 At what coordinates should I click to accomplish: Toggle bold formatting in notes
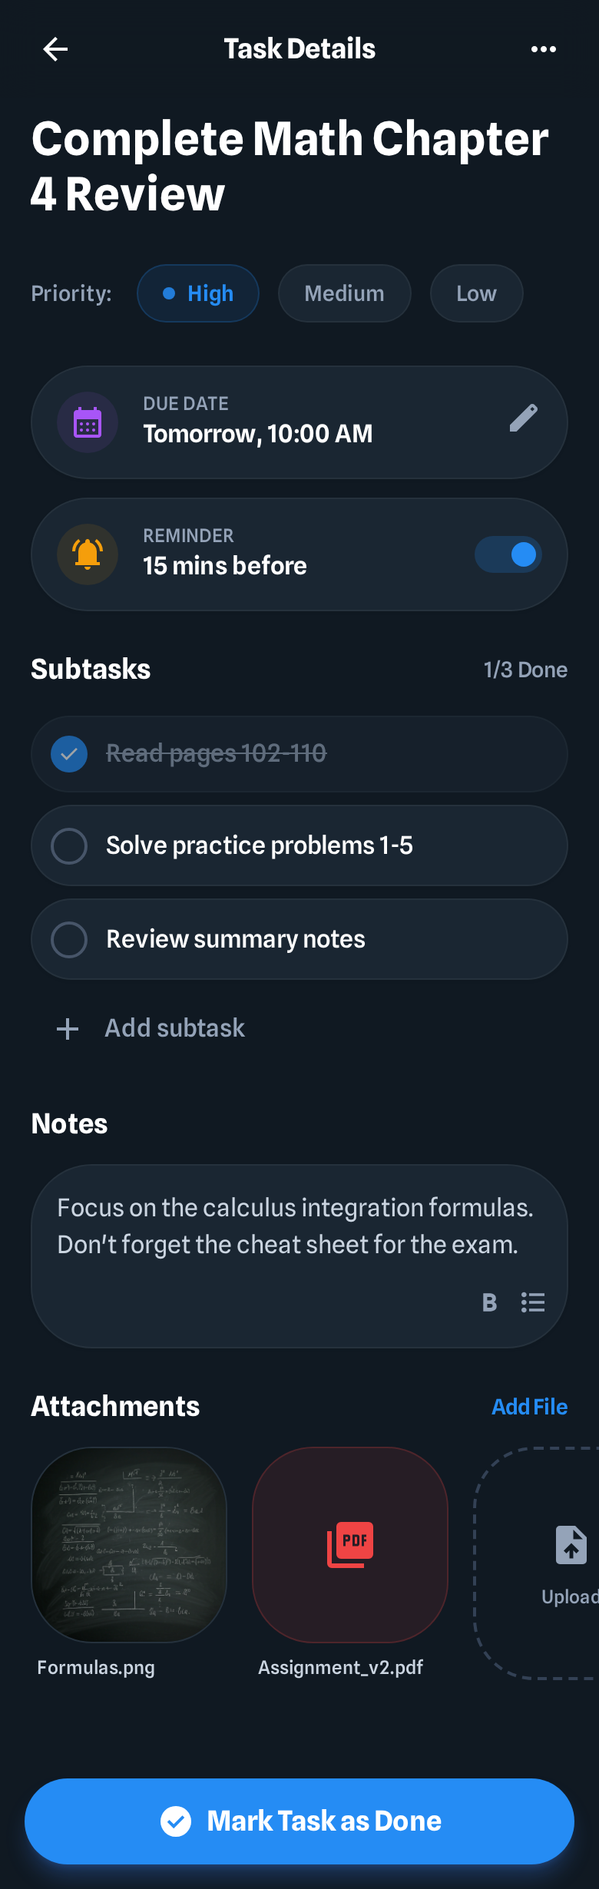pos(489,1302)
